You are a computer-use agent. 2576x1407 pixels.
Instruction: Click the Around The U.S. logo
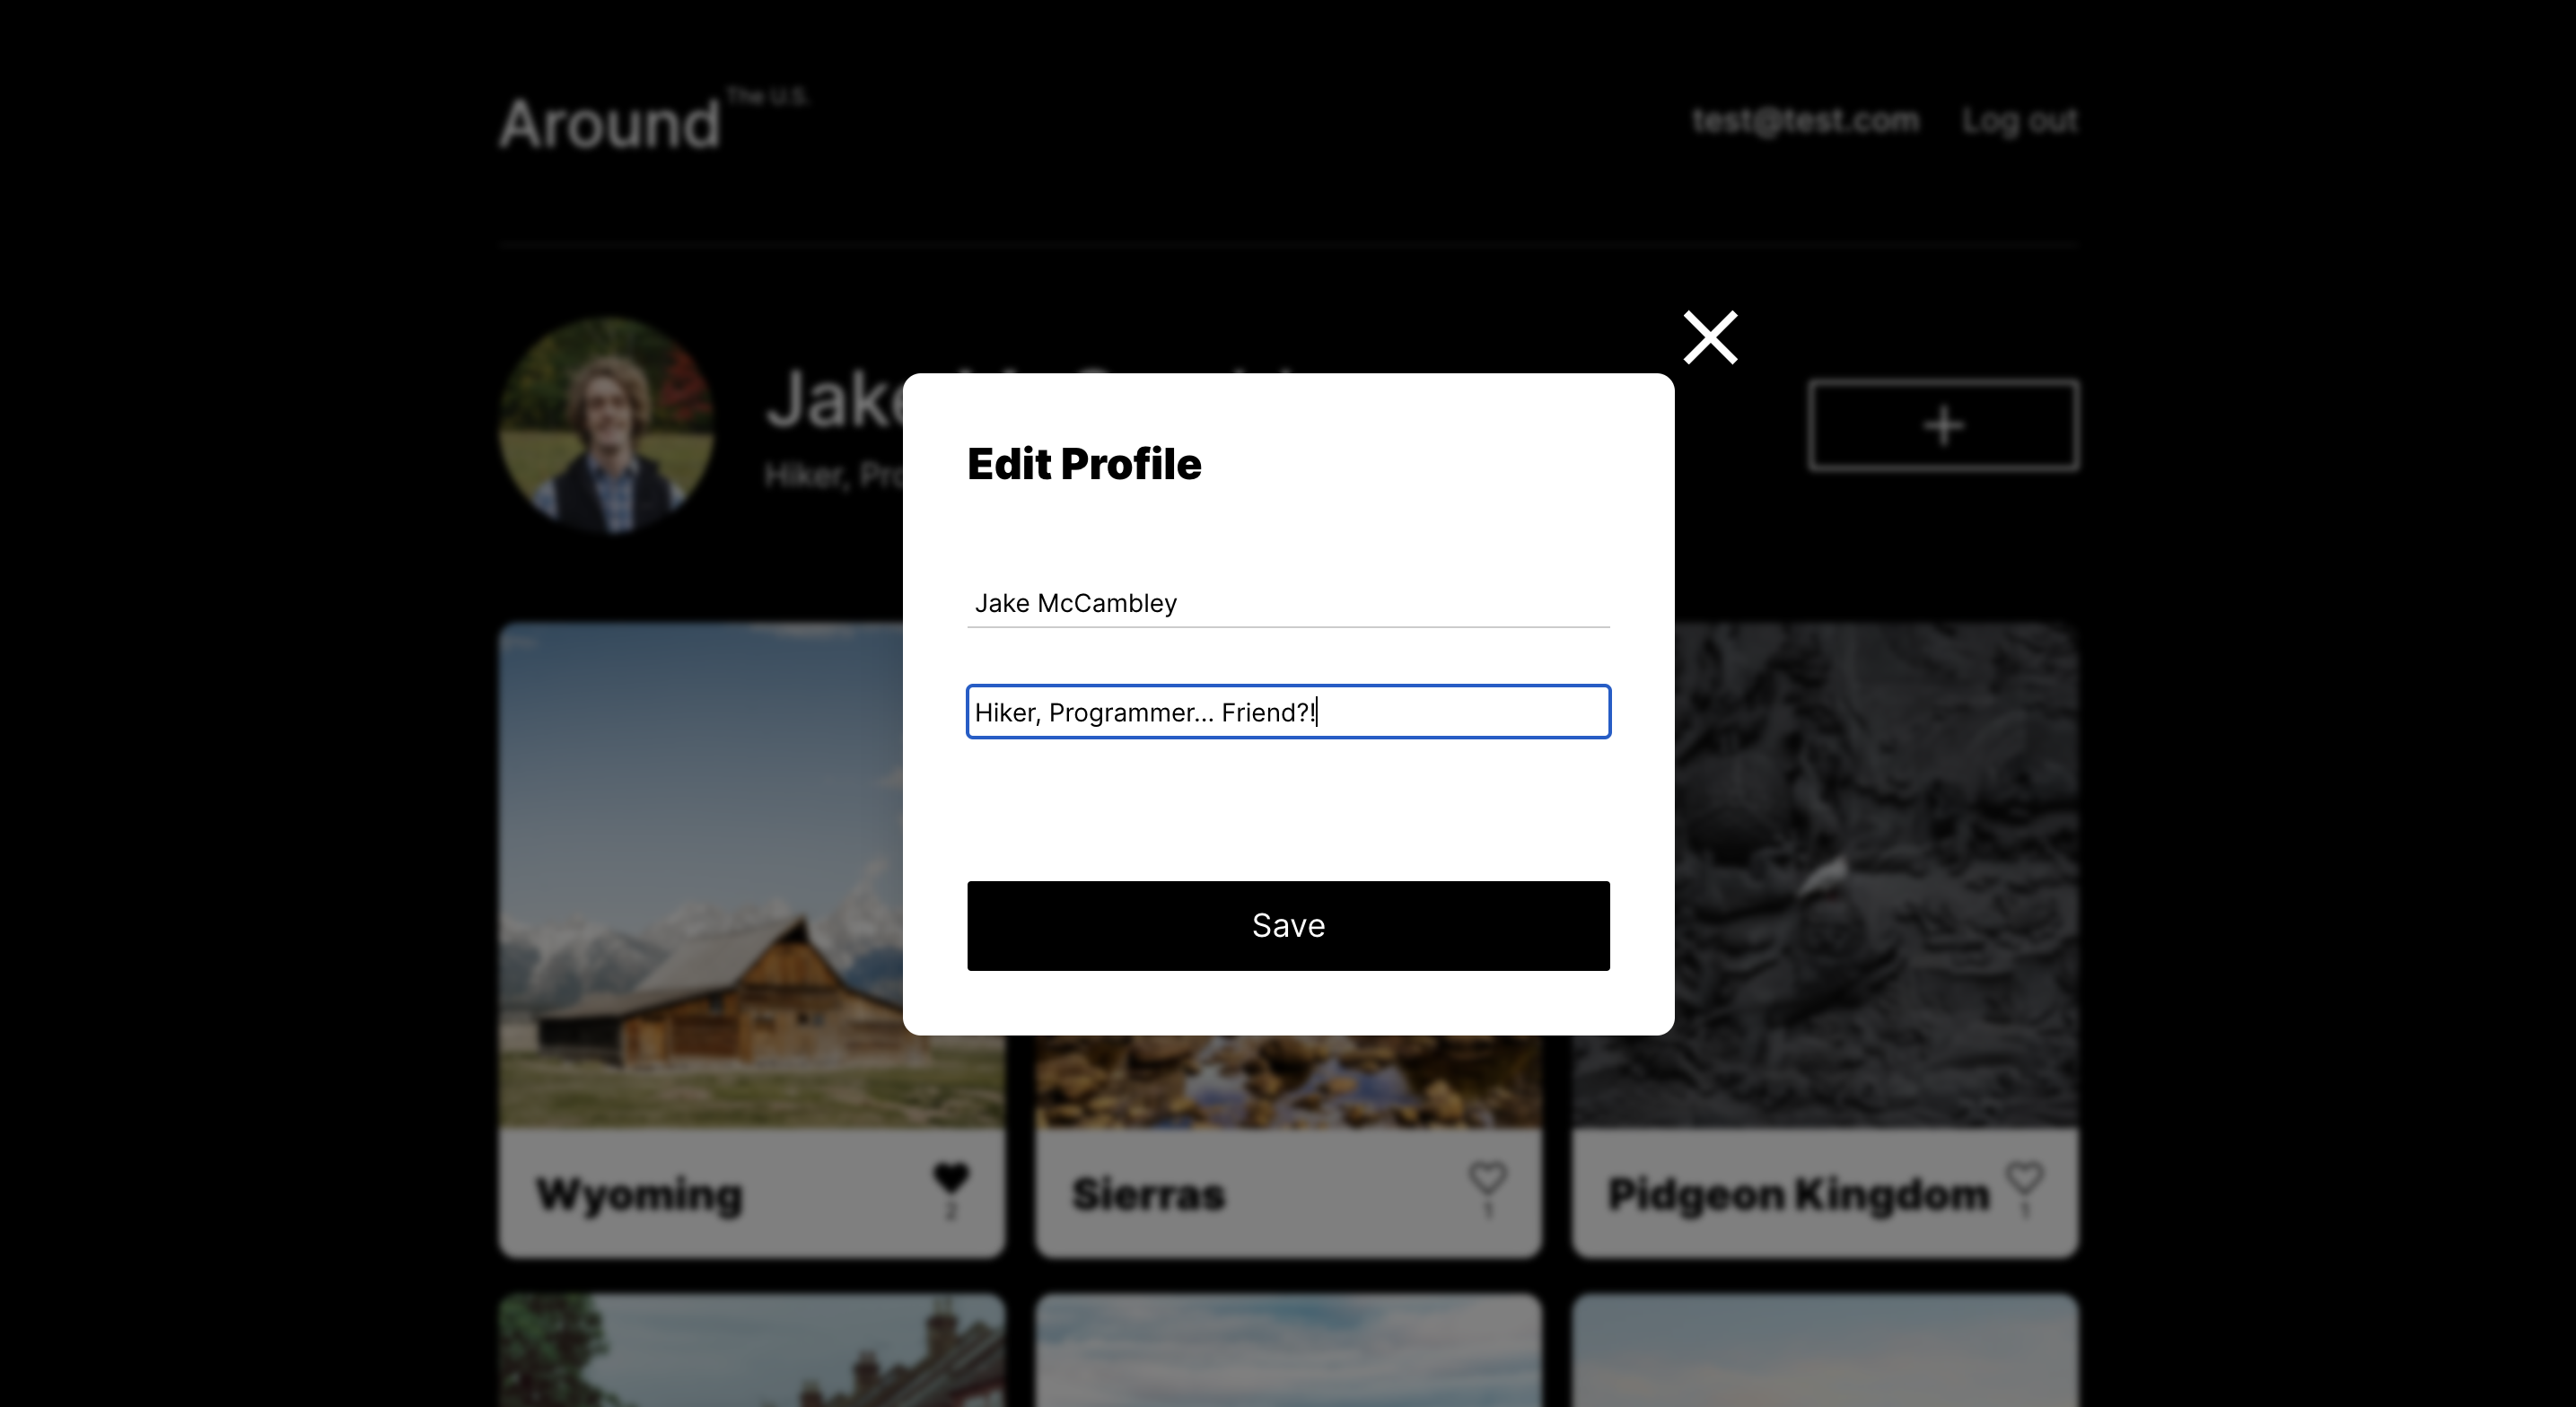pyautogui.click(x=652, y=122)
